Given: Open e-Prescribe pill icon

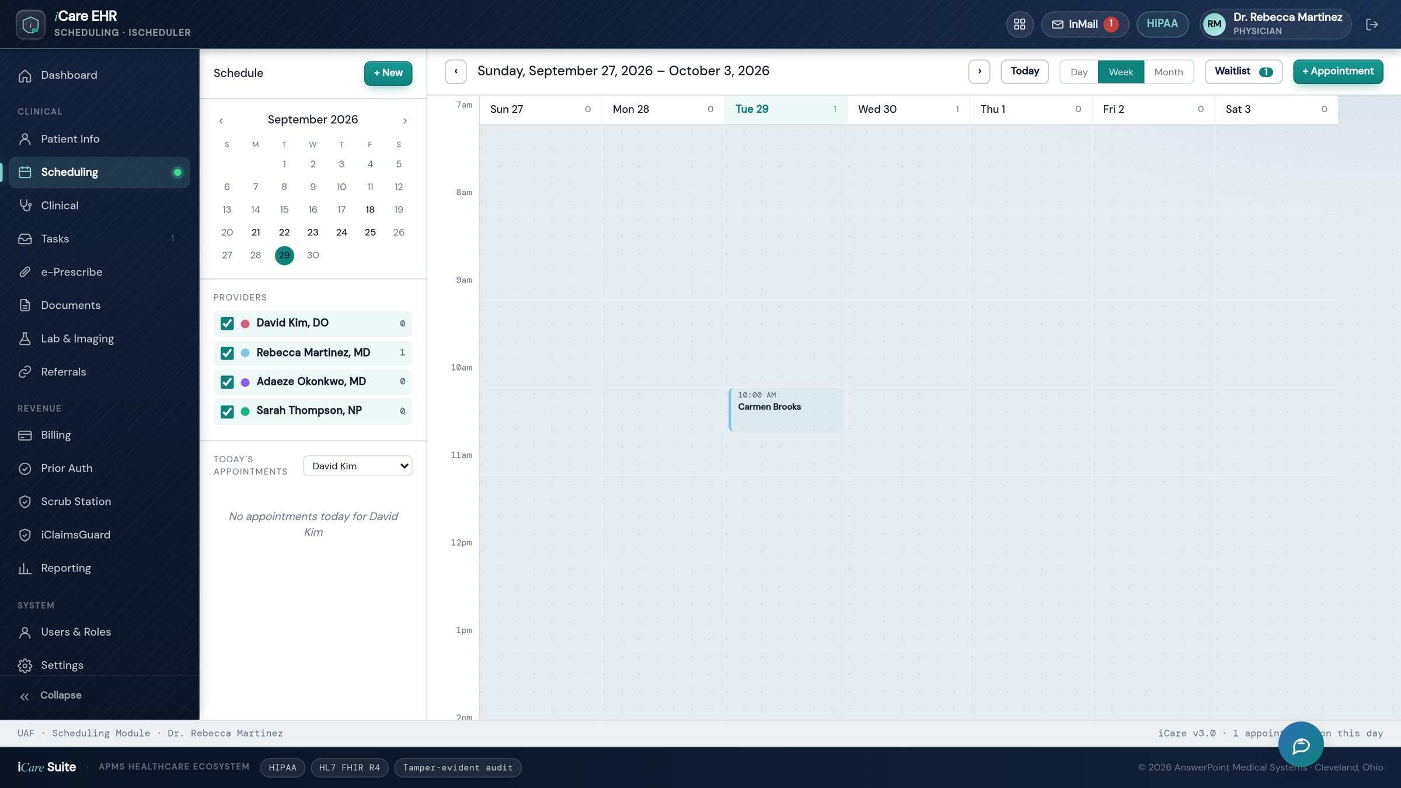Looking at the screenshot, I should [x=25, y=272].
